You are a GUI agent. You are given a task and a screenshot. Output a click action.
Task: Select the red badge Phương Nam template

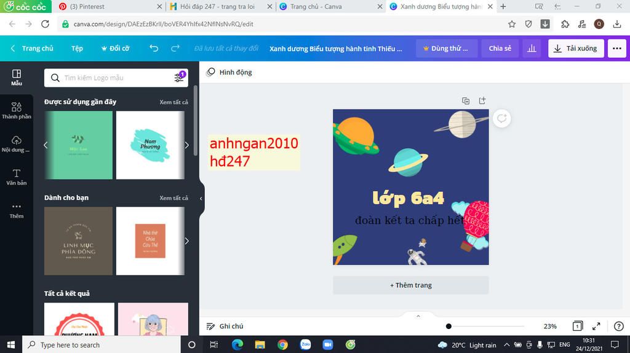[x=79, y=319]
